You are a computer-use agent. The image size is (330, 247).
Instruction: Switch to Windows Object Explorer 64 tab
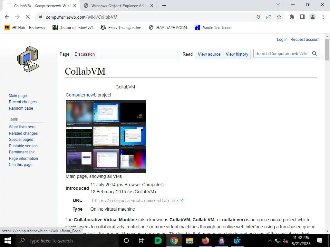tap(119, 6)
